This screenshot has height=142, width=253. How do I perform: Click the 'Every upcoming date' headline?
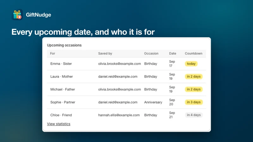pos(83,32)
